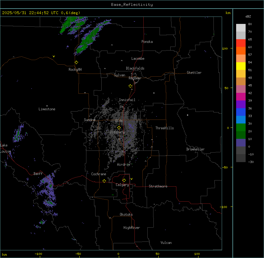Click the 54 dBZ yellow legend swatch
This screenshot has height=258, width=264.
pyautogui.click(x=241, y=66)
